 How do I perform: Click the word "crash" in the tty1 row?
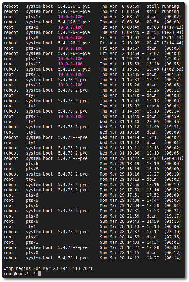(153, 106)
